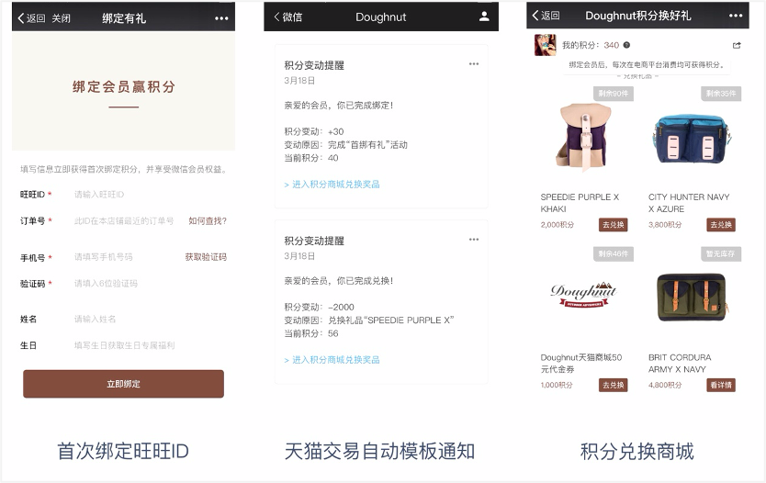Click the 当前积分: 56 text
The image size is (766, 483).
[311, 333]
